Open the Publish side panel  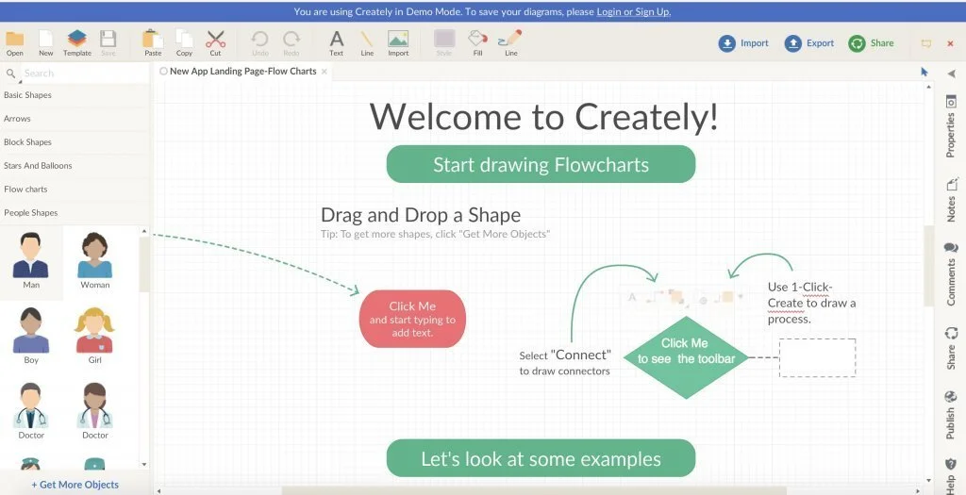tap(951, 415)
